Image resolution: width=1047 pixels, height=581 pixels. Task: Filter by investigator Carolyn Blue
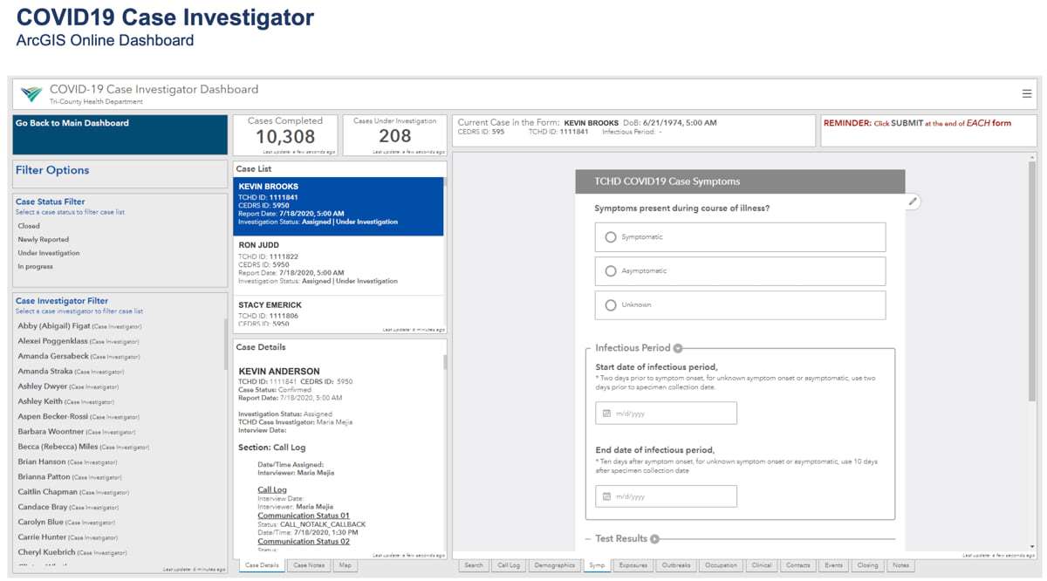click(x=65, y=522)
